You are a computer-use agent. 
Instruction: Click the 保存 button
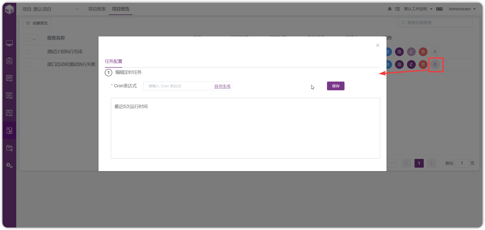(x=336, y=86)
